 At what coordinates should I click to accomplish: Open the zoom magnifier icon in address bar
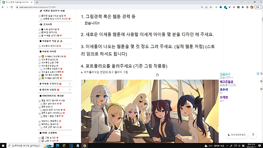(x=202, y=7)
